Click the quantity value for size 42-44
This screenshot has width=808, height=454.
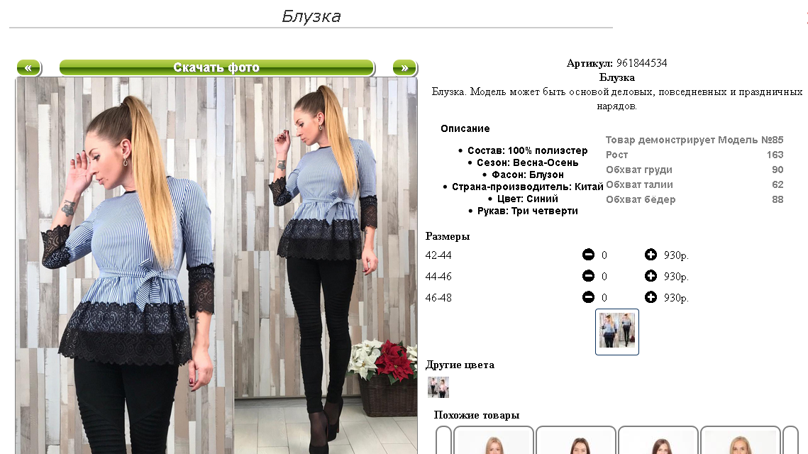coord(604,255)
